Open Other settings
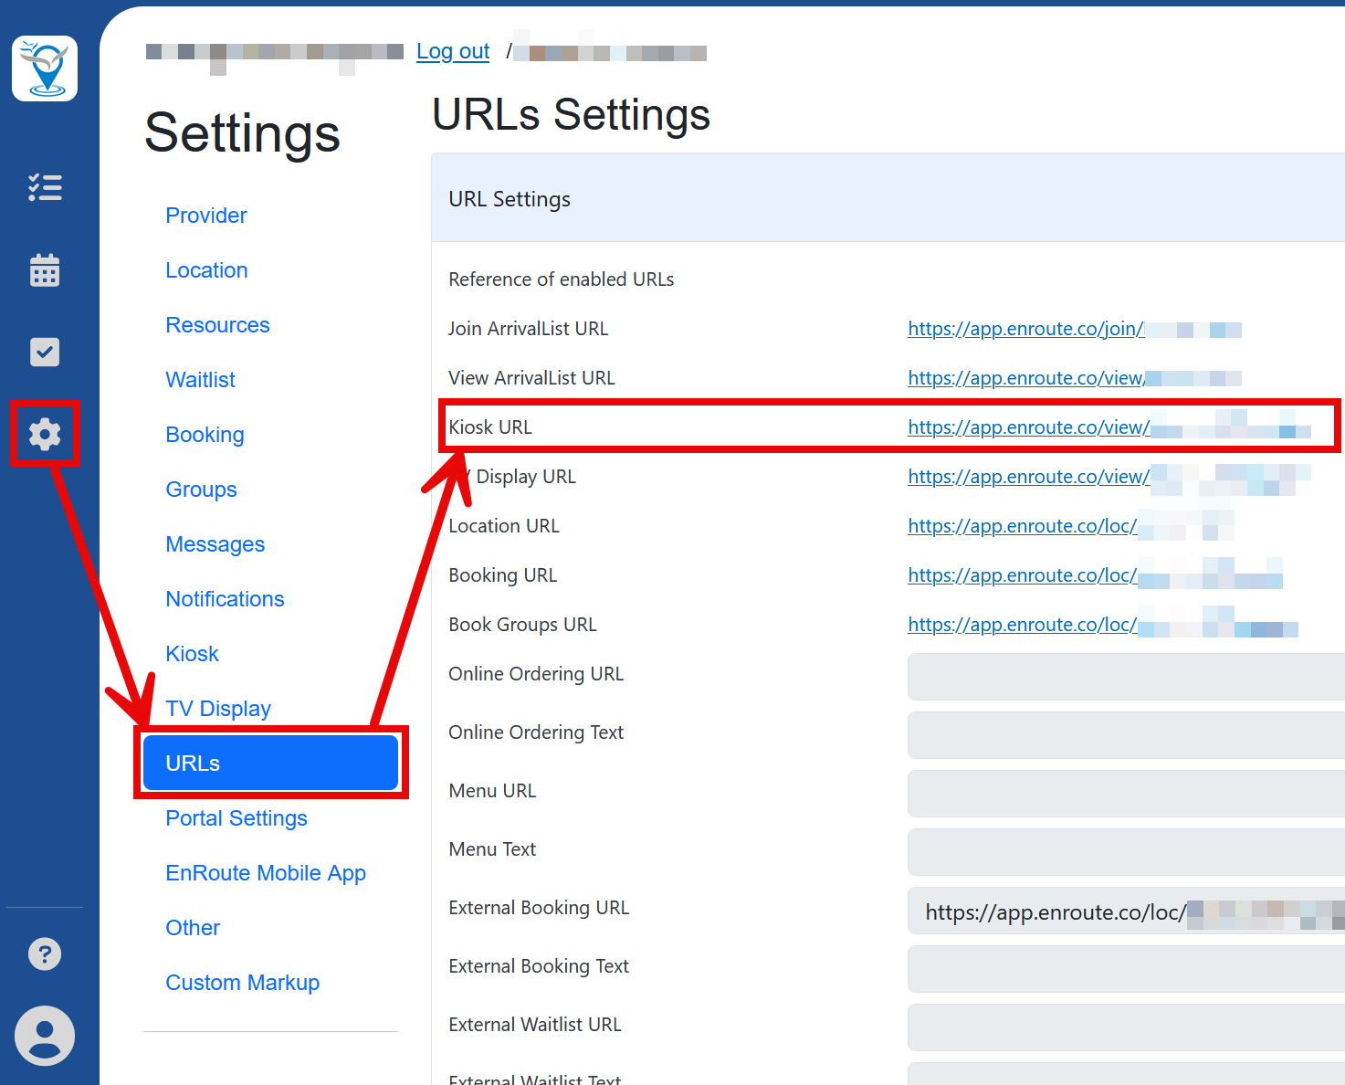 click(193, 928)
